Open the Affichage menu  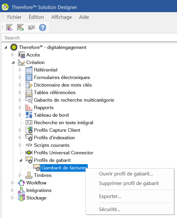pyautogui.click(x=61, y=17)
